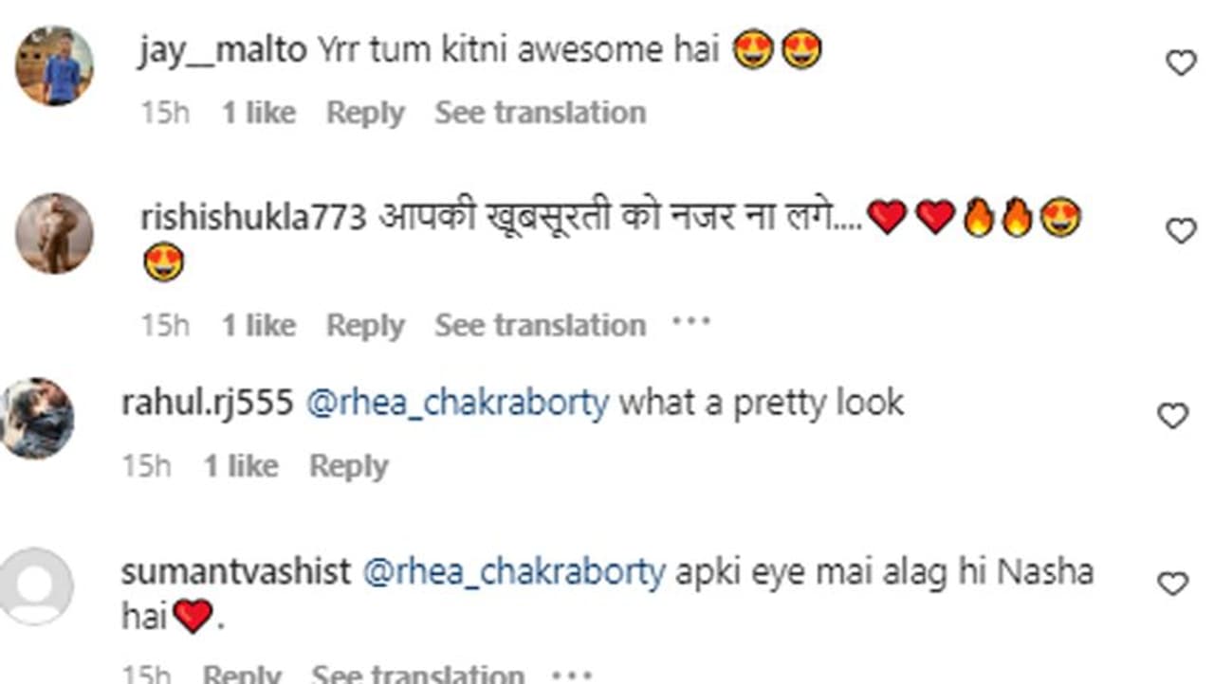Screen dimensions: 1214x684
Task: Open more options on rishishukla773's comment
Action: coord(691,323)
